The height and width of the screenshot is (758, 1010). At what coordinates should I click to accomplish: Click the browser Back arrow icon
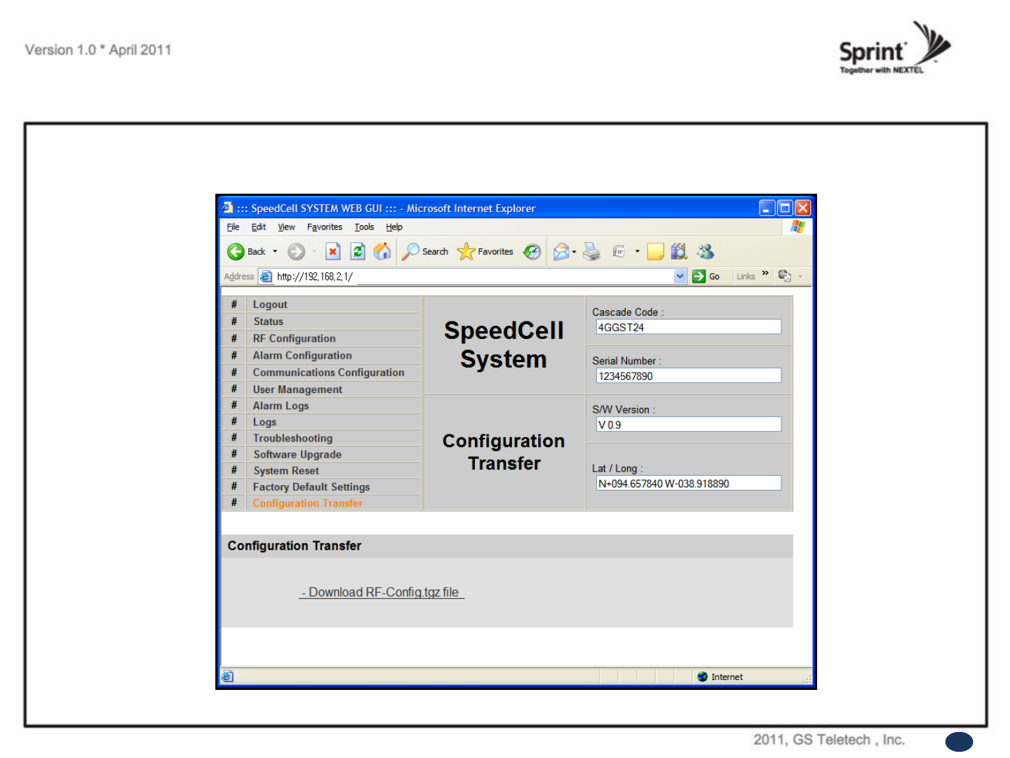coord(236,252)
